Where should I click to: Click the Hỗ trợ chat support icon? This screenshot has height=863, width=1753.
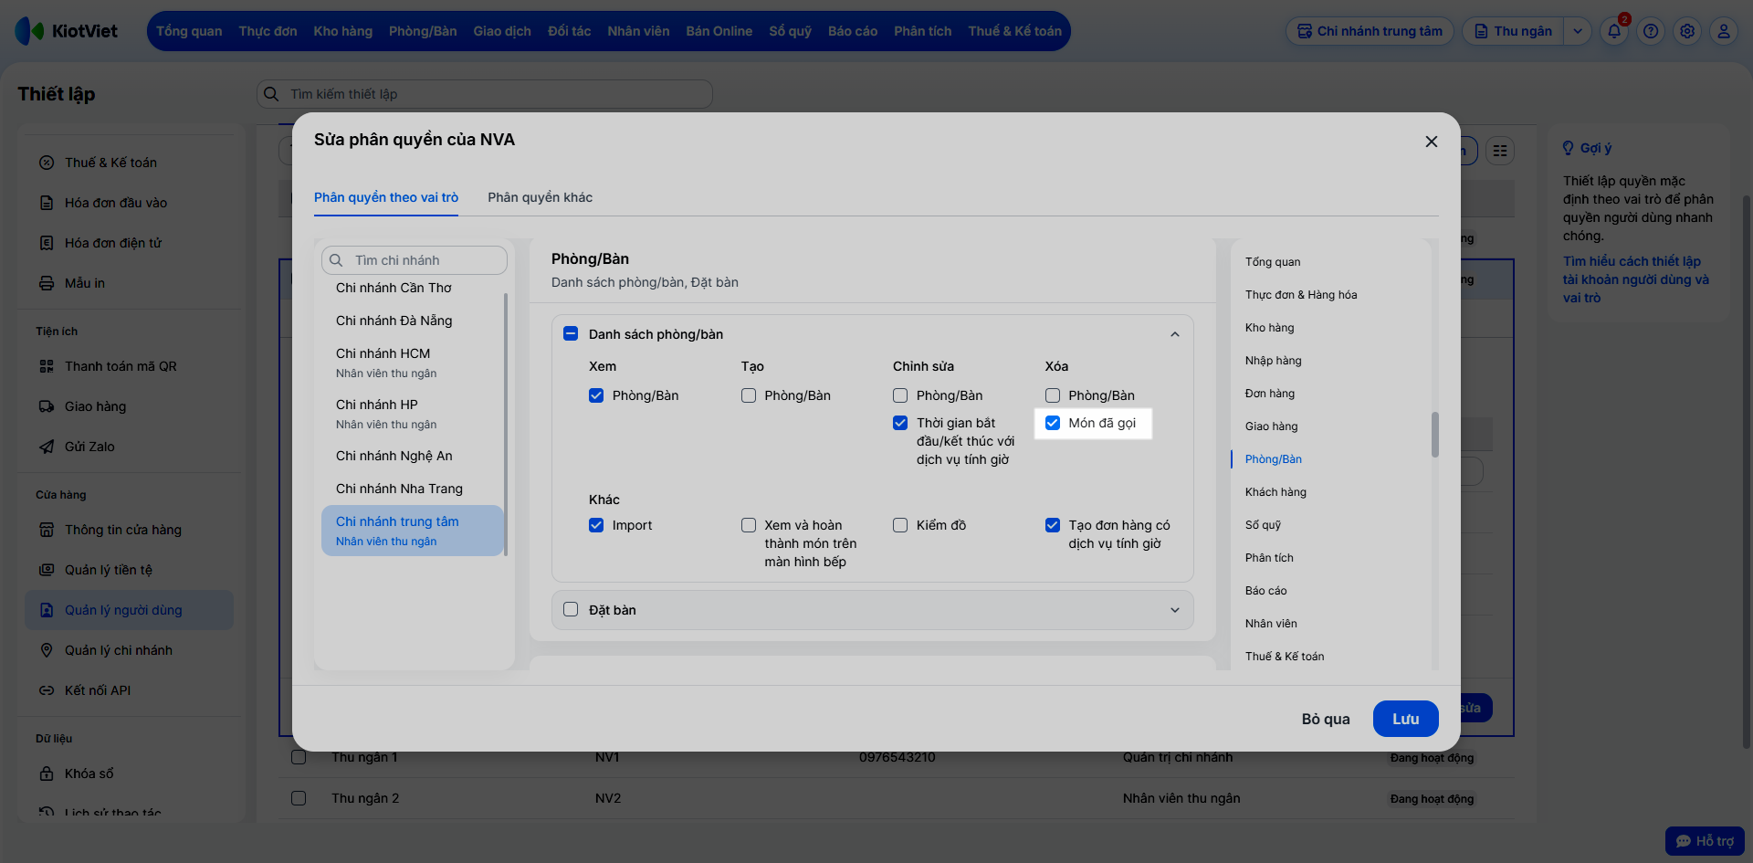pos(1705,841)
